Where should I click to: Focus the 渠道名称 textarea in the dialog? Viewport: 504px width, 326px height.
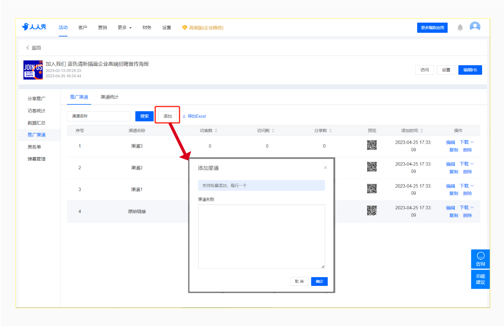[261, 237]
